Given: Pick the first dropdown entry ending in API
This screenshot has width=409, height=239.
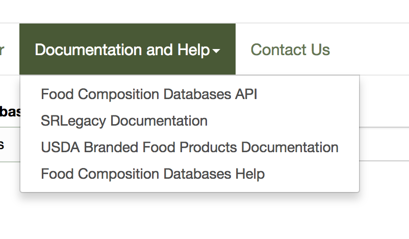Looking at the screenshot, I should click(149, 94).
